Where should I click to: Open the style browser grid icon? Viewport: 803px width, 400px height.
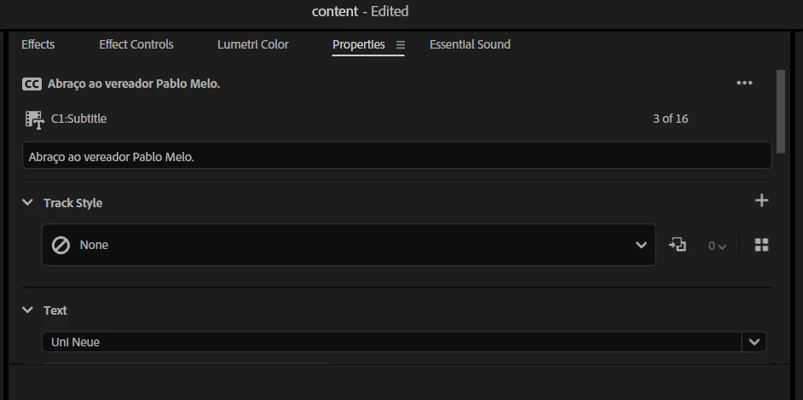(761, 245)
